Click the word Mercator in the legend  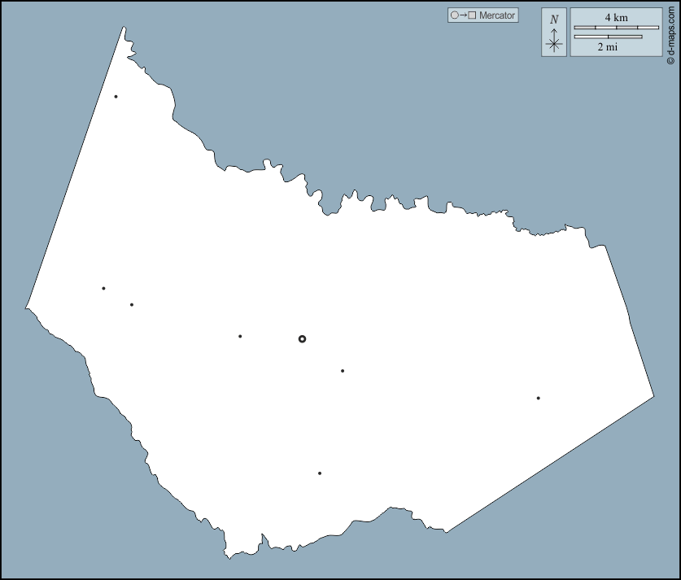(496, 15)
